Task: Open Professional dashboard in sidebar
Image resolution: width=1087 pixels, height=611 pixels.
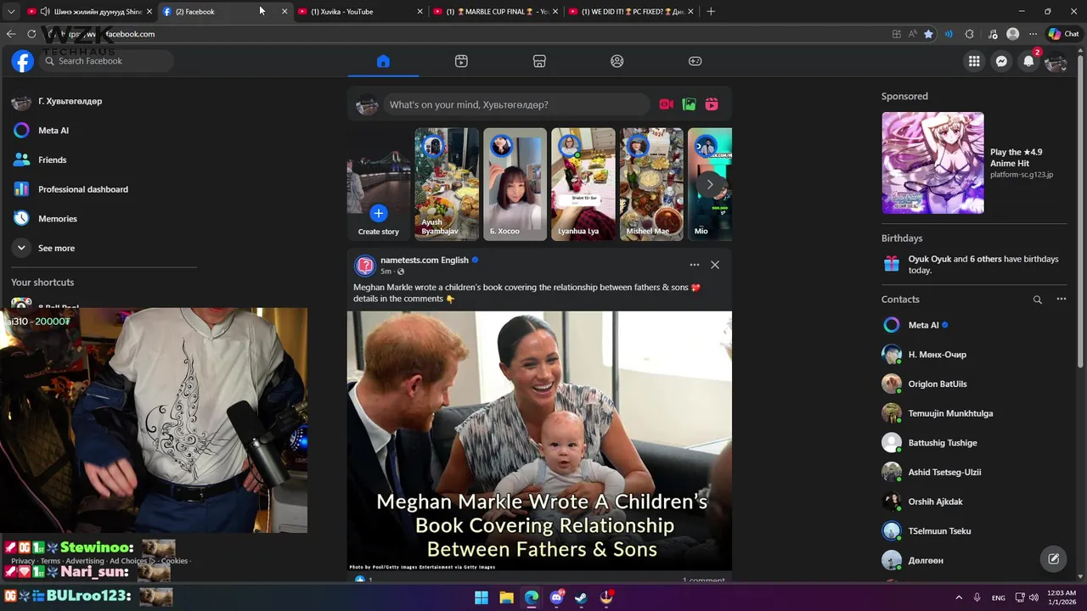Action: 102,189
